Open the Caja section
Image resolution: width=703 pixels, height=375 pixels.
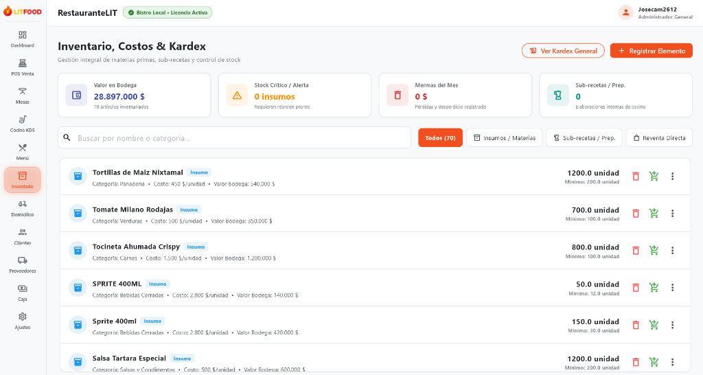pos(23,293)
